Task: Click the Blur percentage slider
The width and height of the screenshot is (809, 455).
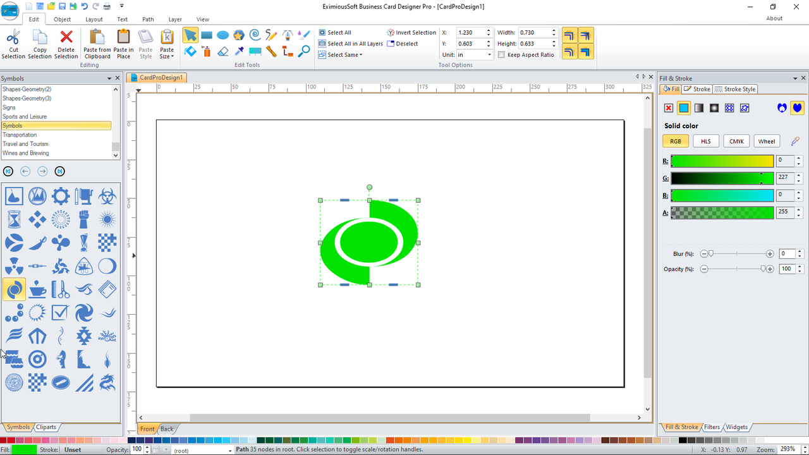Action: pyautogui.click(x=736, y=253)
